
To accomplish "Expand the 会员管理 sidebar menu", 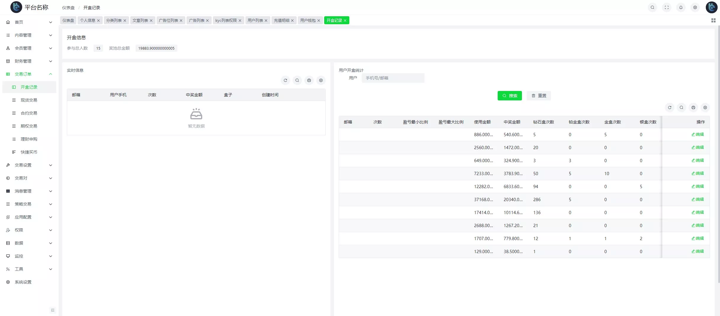I will 29,48.
